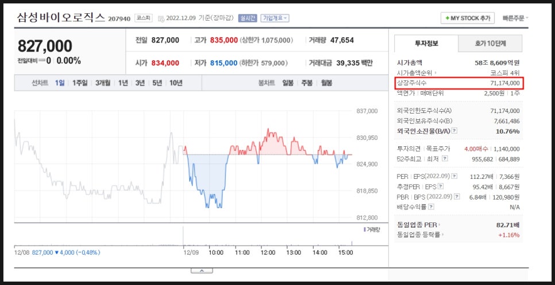
Task: Select the 3년 line chart range
Action: click(140, 83)
